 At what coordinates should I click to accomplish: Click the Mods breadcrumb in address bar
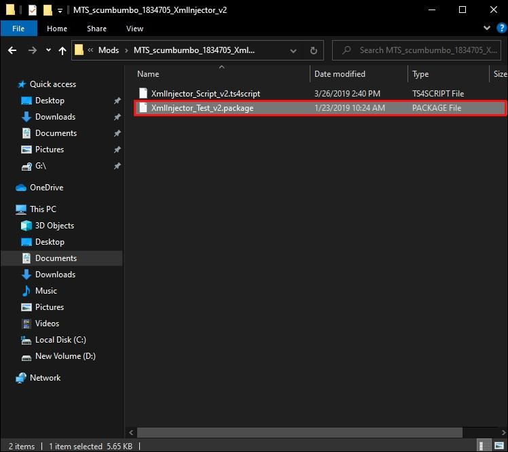pos(108,50)
